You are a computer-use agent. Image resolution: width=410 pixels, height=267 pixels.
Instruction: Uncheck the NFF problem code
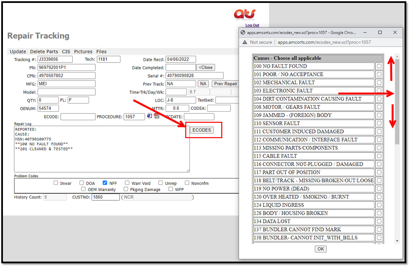click(105, 183)
